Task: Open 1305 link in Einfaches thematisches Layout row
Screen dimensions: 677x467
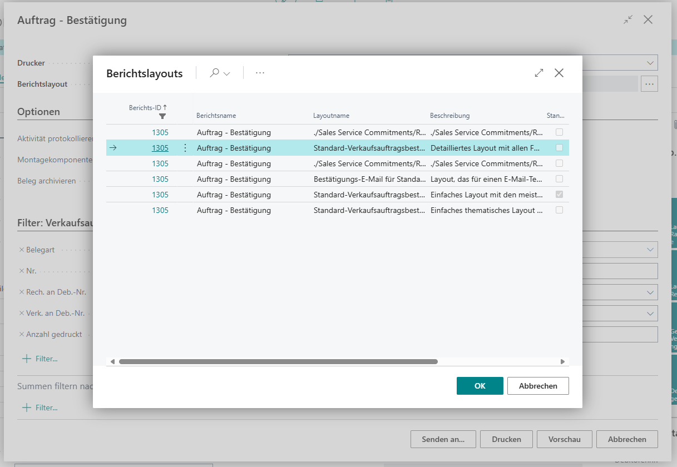Action: coord(160,210)
